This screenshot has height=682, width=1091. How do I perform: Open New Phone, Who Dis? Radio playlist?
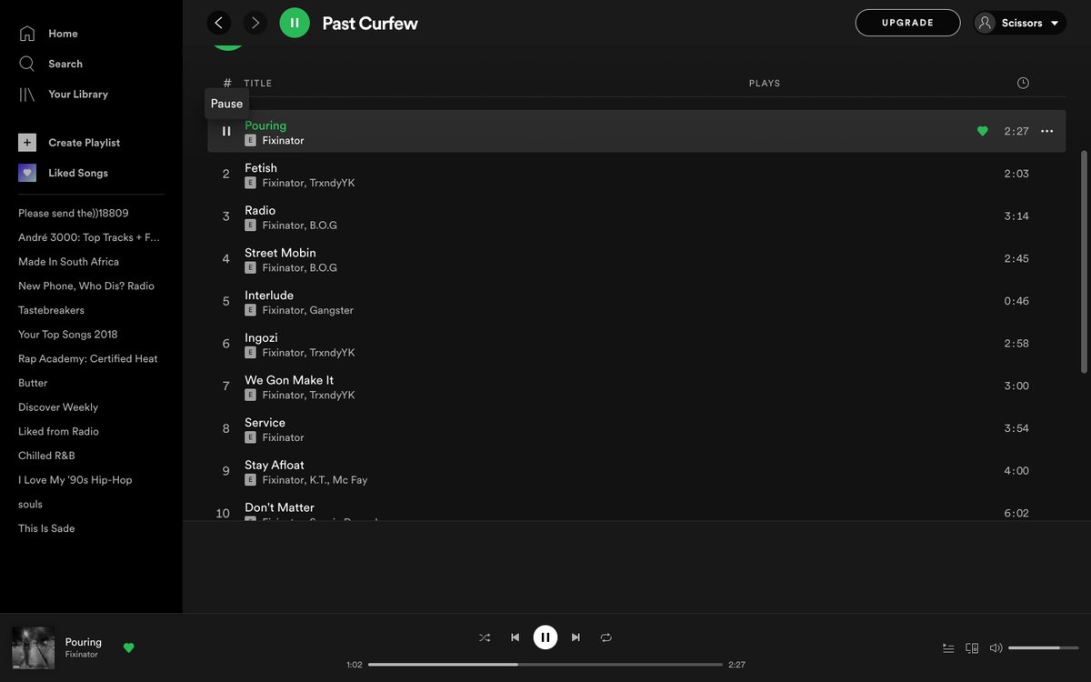(x=86, y=286)
